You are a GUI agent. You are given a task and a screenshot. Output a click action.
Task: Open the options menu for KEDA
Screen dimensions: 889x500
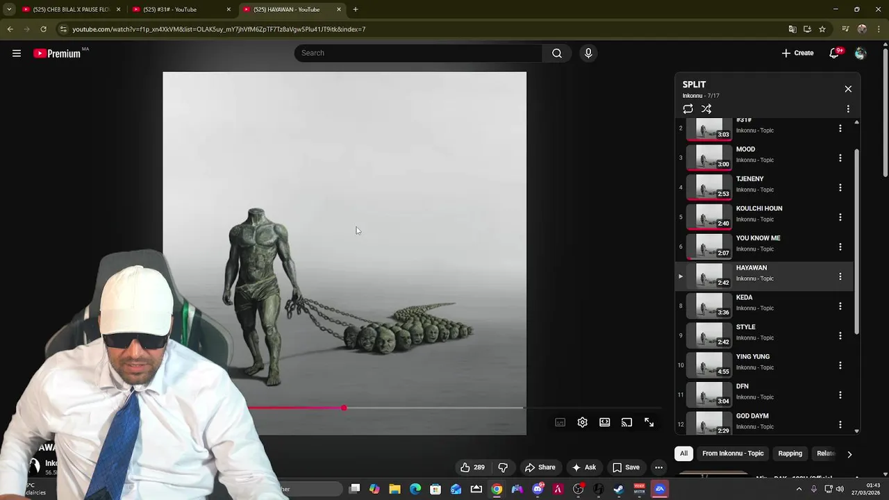coord(840,306)
